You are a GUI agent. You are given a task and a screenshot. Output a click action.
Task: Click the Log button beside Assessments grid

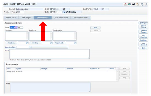[x=124, y=78]
